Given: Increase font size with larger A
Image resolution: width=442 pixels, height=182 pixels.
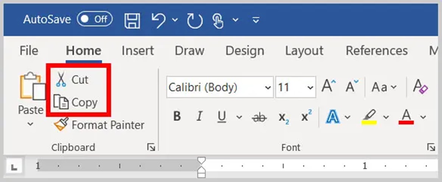Looking at the screenshot, I should [x=329, y=87].
